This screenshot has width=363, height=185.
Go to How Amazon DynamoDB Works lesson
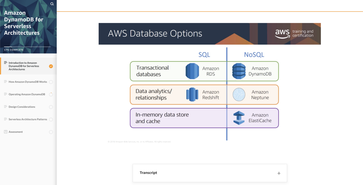click(x=28, y=82)
